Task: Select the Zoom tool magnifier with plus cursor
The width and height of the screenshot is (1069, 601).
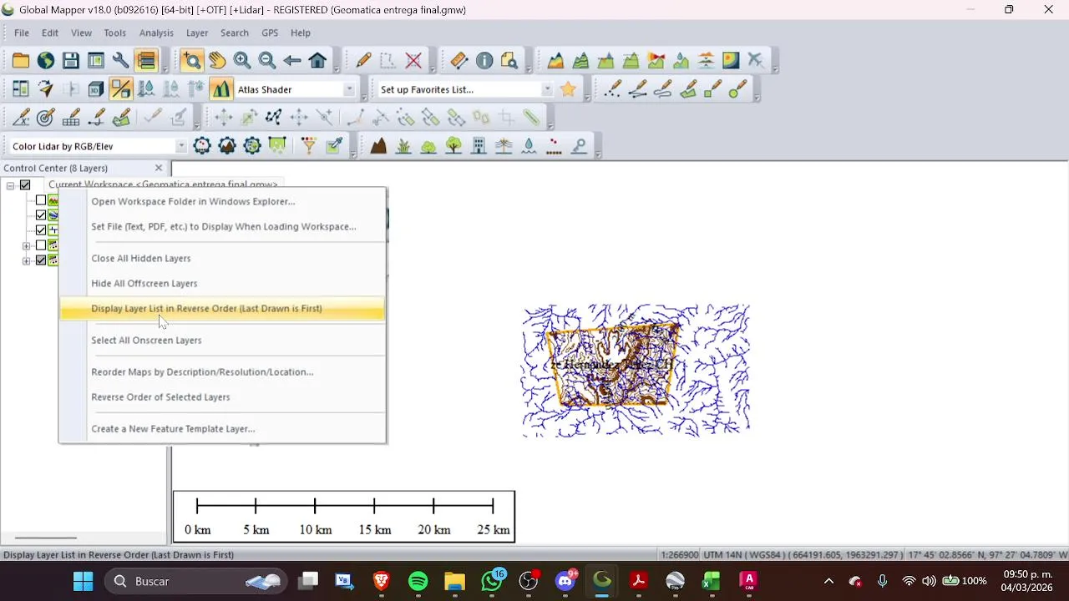Action: click(x=192, y=60)
